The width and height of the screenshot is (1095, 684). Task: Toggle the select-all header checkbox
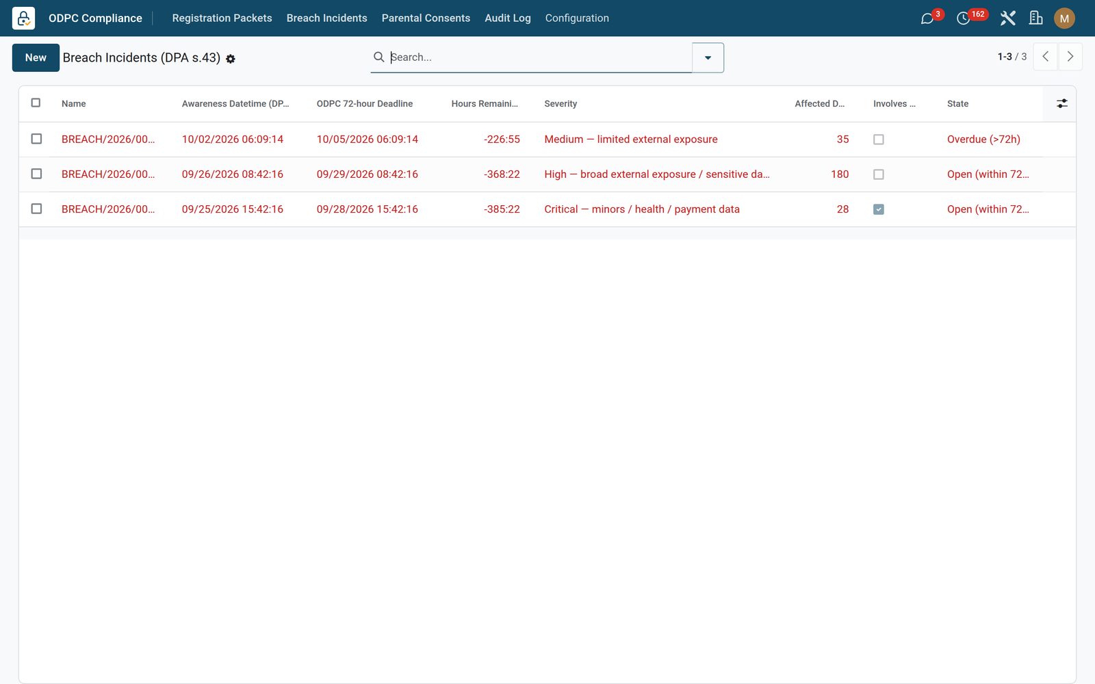(x=36, y=103)
